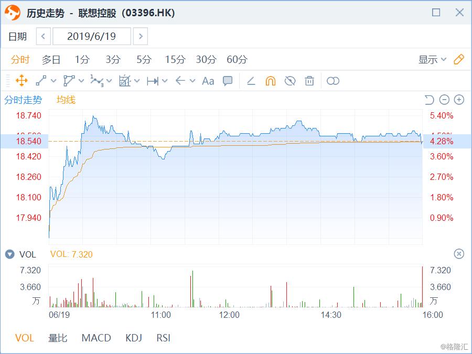The image size is (472, 354).
Task: Click the 18.540 price label
Action: [x=28, y=141]
